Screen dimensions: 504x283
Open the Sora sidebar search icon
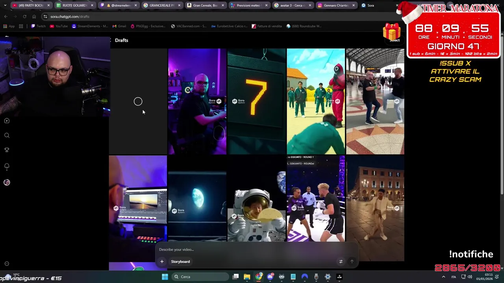tap(7, 135)
